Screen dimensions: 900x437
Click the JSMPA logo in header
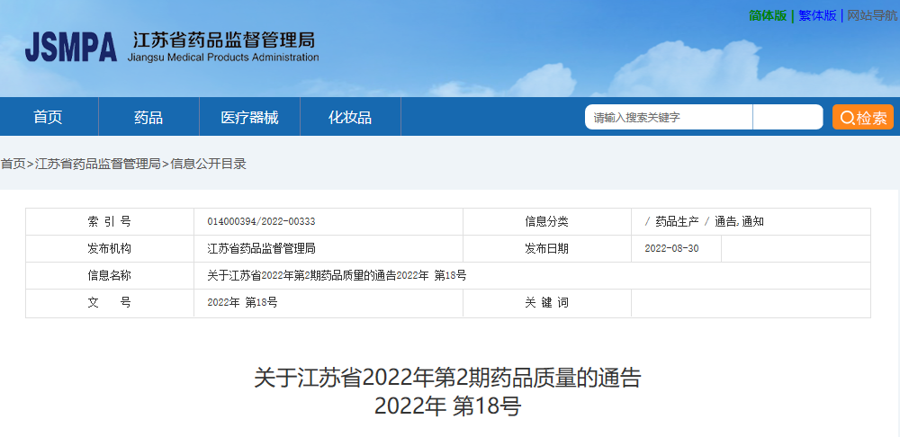tap(70, 47)
